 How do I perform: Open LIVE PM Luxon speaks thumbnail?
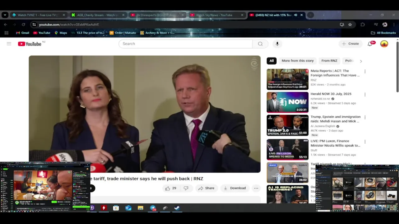[287, 150]
